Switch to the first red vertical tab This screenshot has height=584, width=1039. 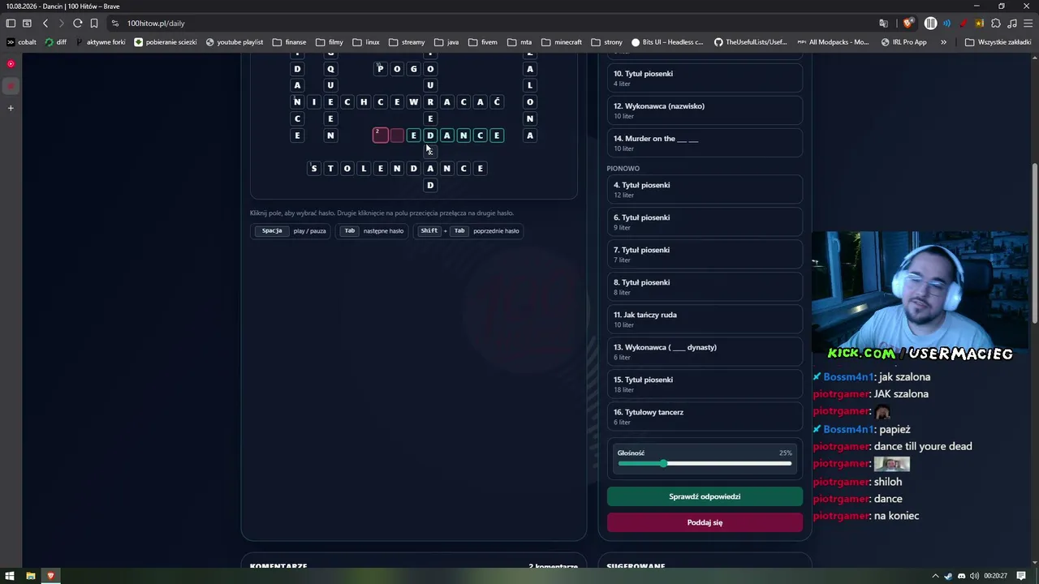(11, 63)
